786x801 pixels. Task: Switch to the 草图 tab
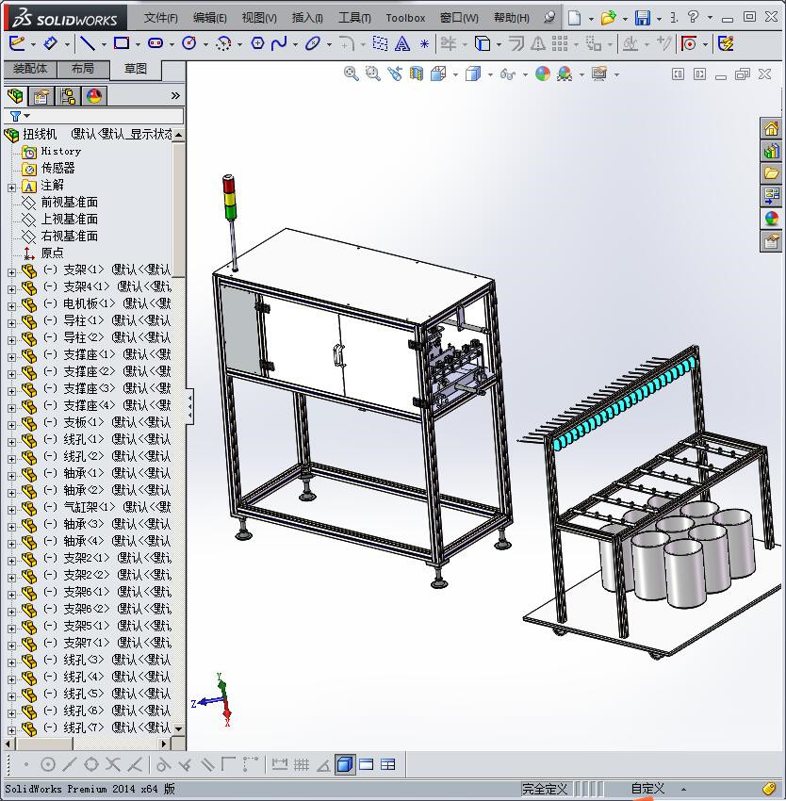pyautogui.click(x=136, y=69)
